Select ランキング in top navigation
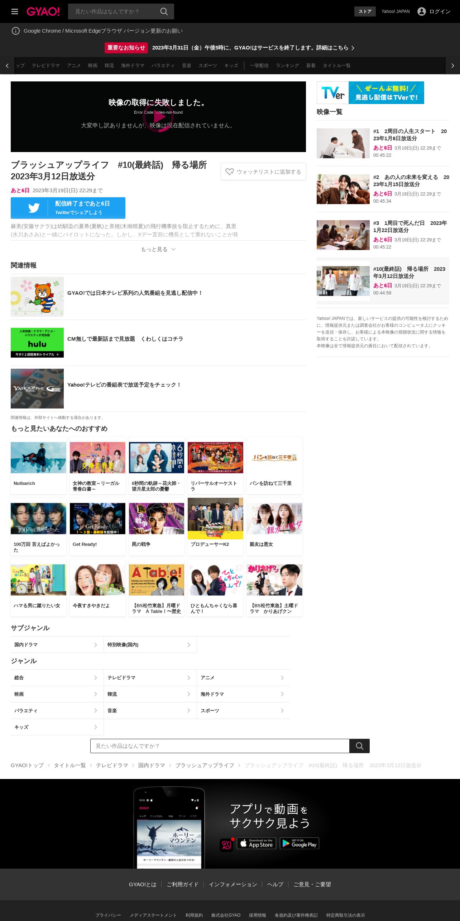Screen dimensions: 460x921 [287, 66]
